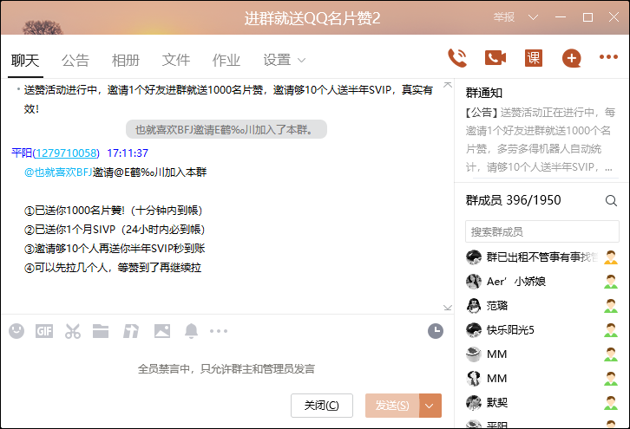The image size is (630, 429).
Task: Jump to chat bottom using down arrow
Action: (448, 308)
